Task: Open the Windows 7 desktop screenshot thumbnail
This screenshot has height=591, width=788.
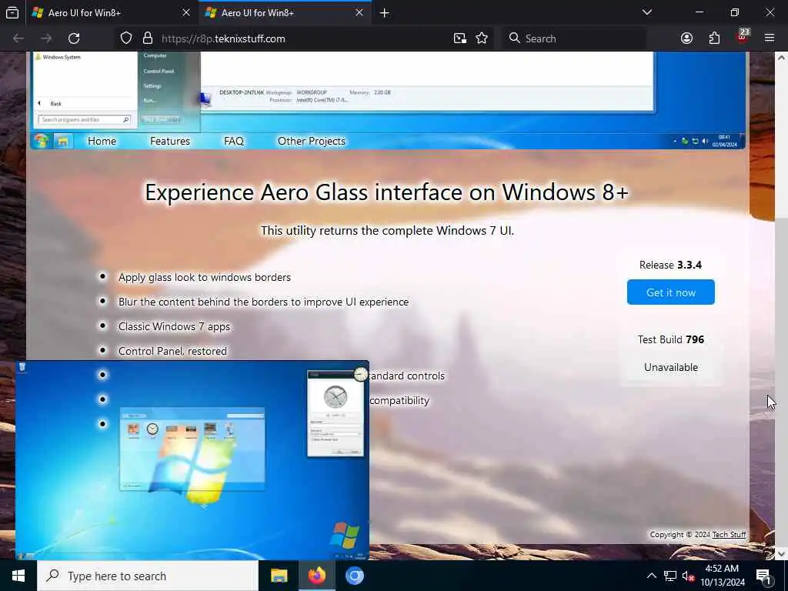Action: (x=192, y=460)
